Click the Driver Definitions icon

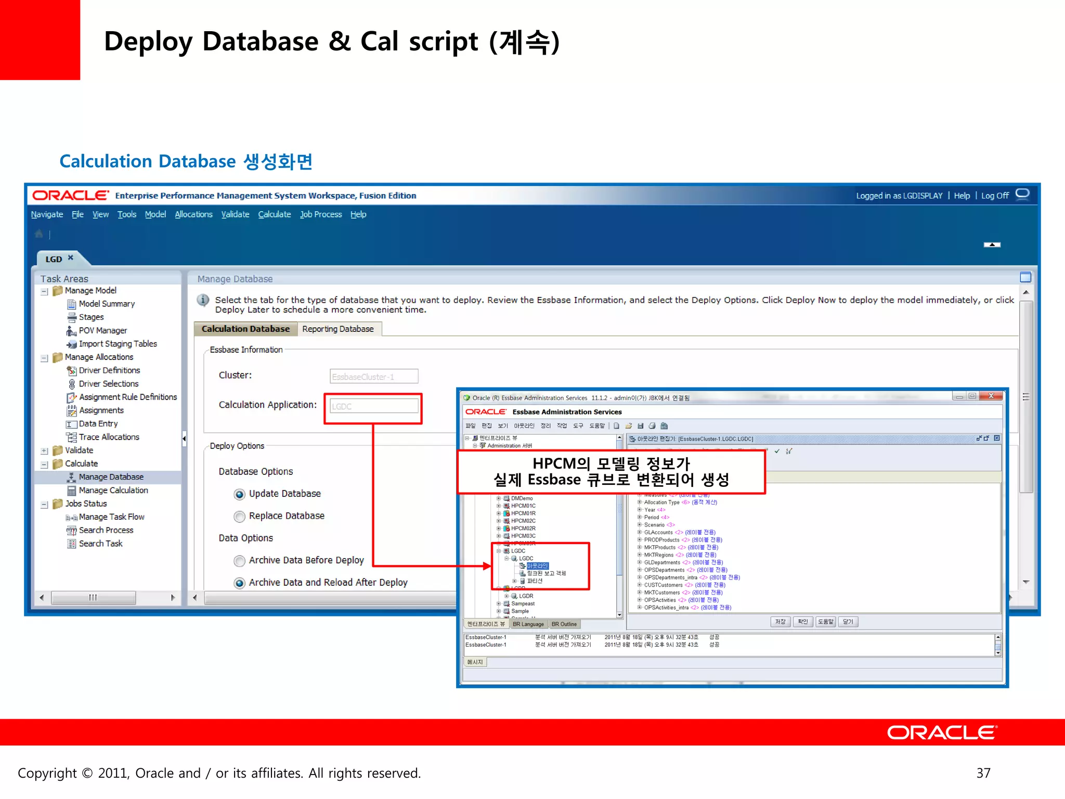pyautogui.click(x=72, y=371)
